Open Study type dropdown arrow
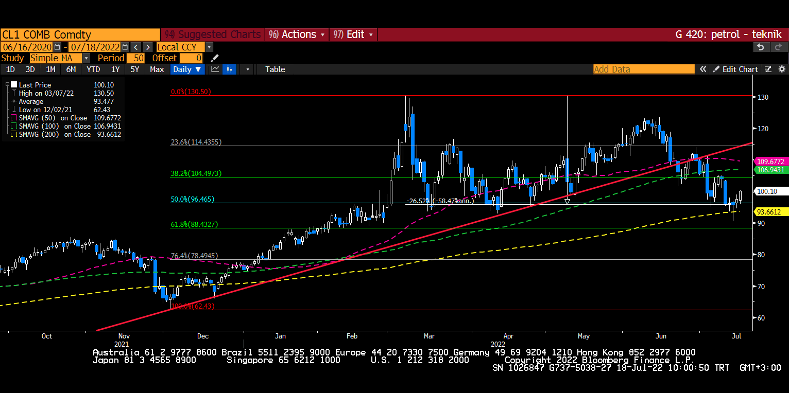 87,58
